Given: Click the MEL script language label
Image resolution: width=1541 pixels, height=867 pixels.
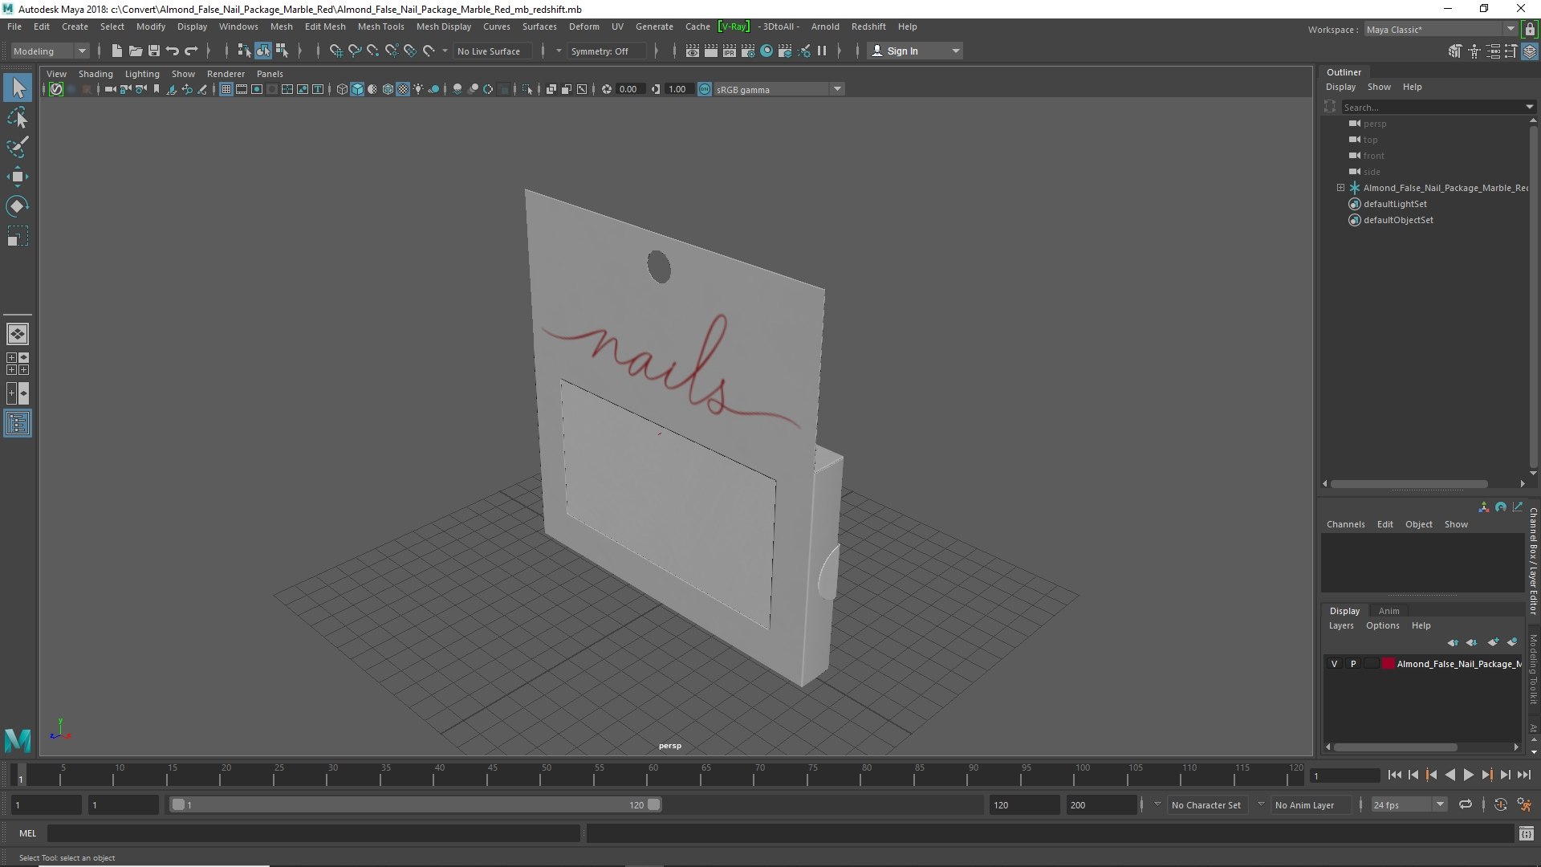Looking at the screenshot, I should click(28, 833).
